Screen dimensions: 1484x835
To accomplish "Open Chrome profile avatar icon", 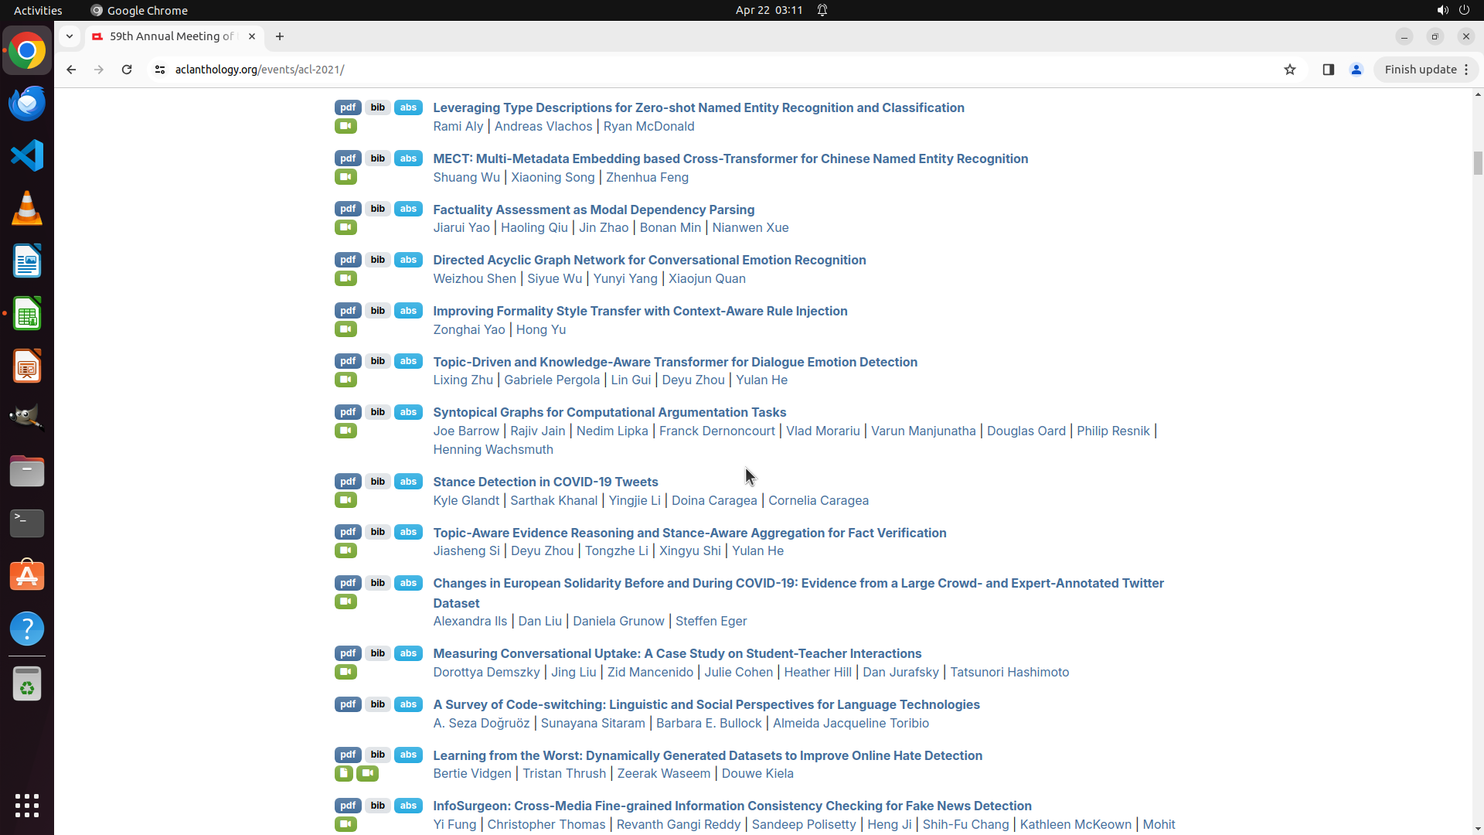I will (x=1356, y=70).
